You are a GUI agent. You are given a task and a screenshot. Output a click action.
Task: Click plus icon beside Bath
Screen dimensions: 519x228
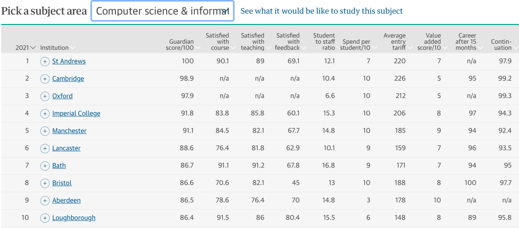pos(45,166)
